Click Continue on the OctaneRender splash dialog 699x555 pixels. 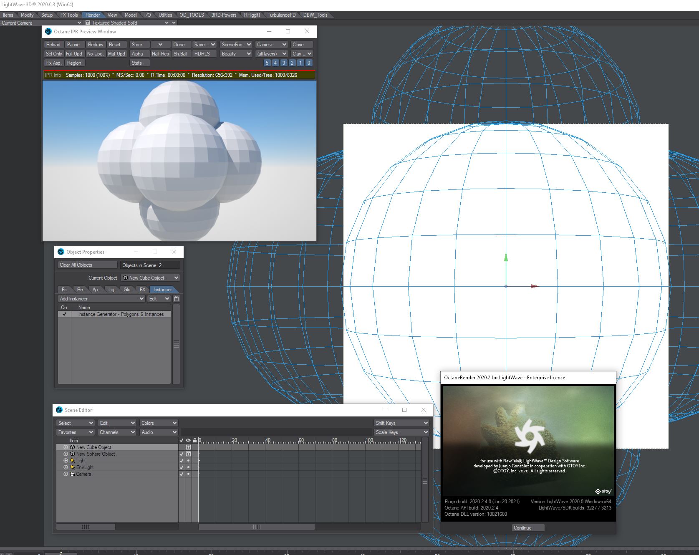(x=528, y=528)
